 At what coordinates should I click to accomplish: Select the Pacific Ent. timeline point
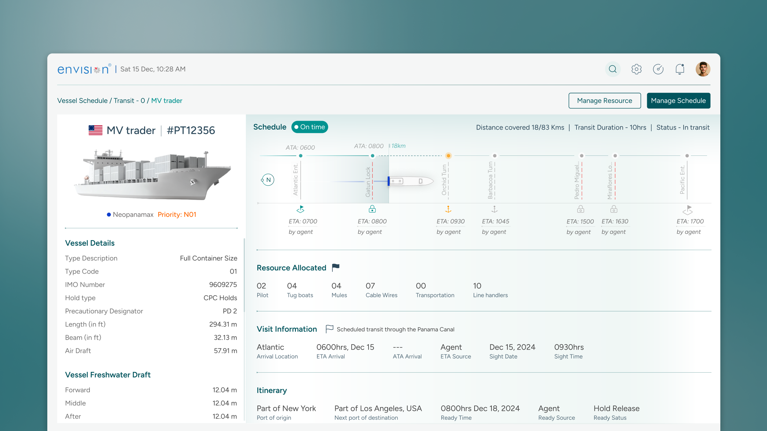687,156
